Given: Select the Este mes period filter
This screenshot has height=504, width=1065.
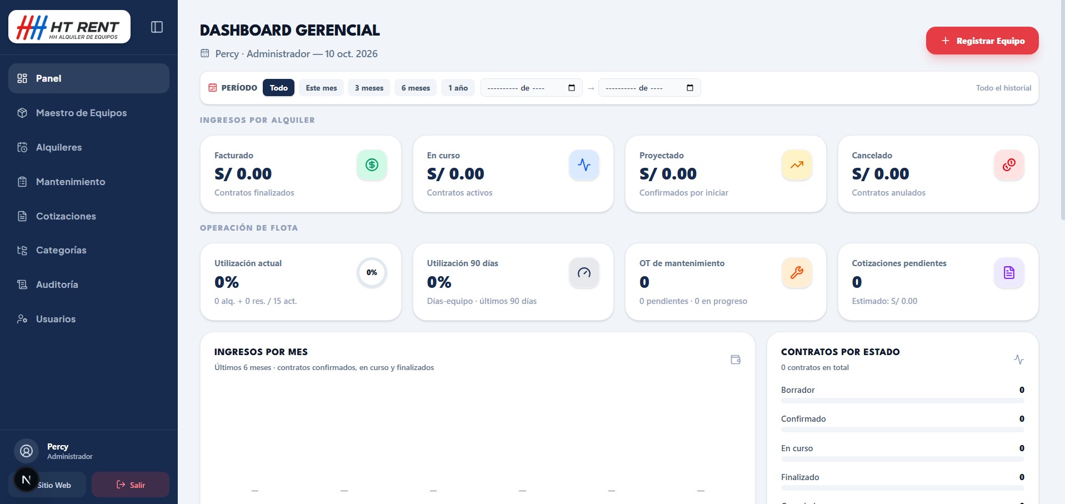Looking at the screenshot, I should pyautogui.click(x=321, y=88).
